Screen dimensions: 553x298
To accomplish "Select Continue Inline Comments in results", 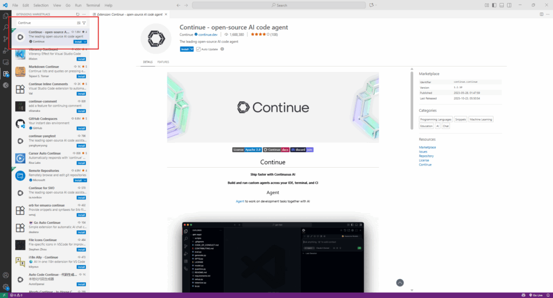I will point(51,89).
